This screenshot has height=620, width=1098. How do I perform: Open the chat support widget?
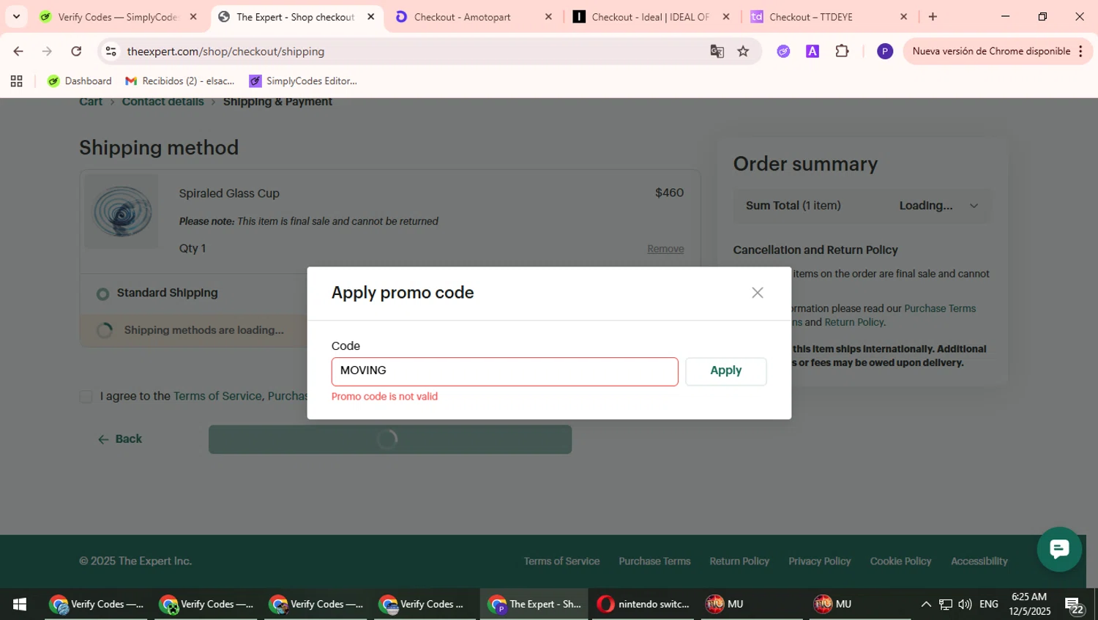1059,549
